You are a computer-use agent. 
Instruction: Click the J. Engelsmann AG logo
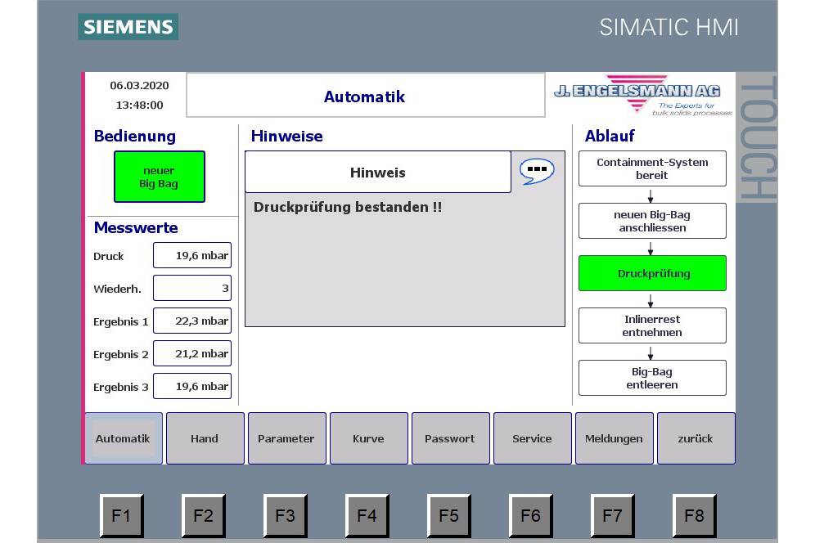point(642,96)
